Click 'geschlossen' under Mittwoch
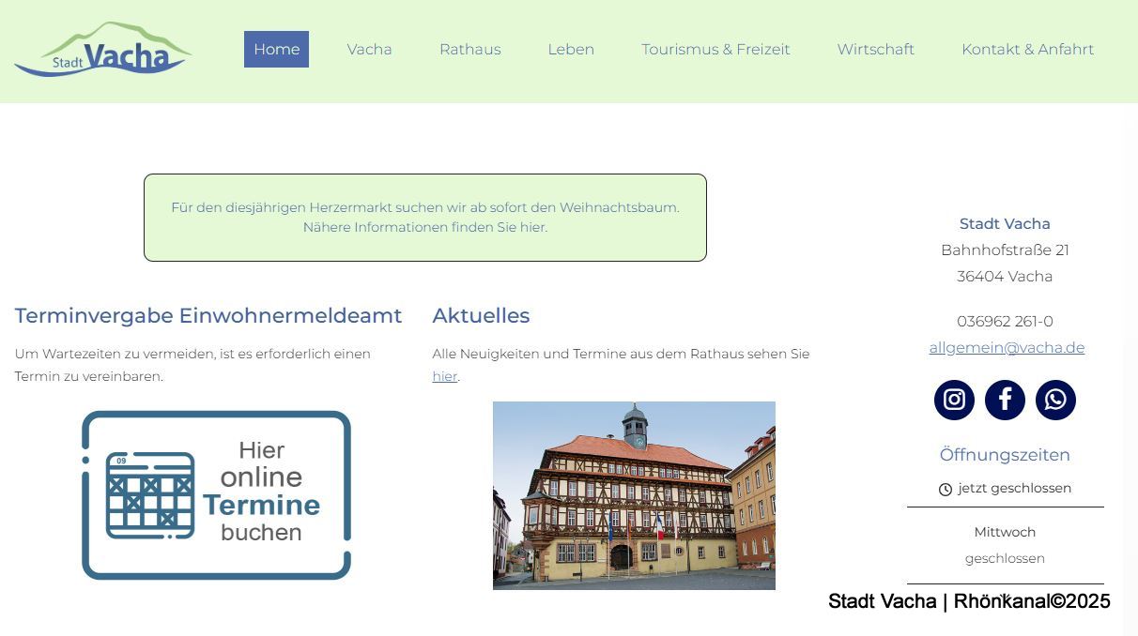Image resolution: width=1138 pixels, height=636 pixels. point(1005,558)
